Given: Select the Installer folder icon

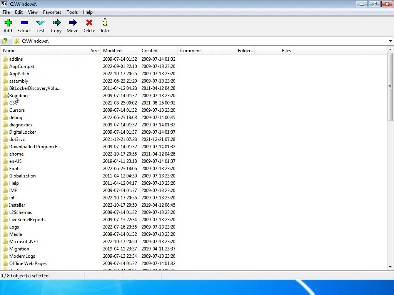Looking at the screenshot, I should pyautogui.click(x=5, y=205).
